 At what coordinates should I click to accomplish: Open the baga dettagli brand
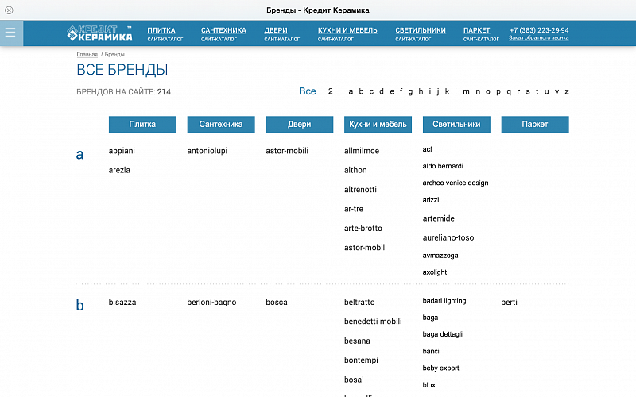pyautogui.click(x=443, y=334)
